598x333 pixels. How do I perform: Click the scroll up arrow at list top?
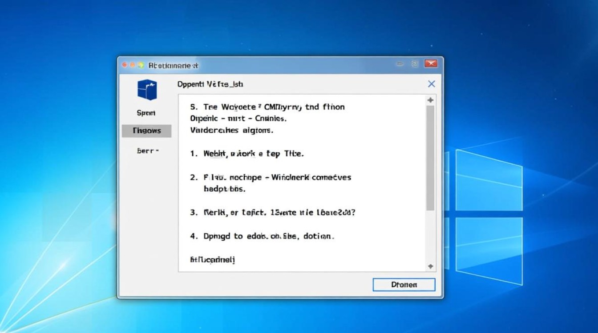click(x=430, y=100)
